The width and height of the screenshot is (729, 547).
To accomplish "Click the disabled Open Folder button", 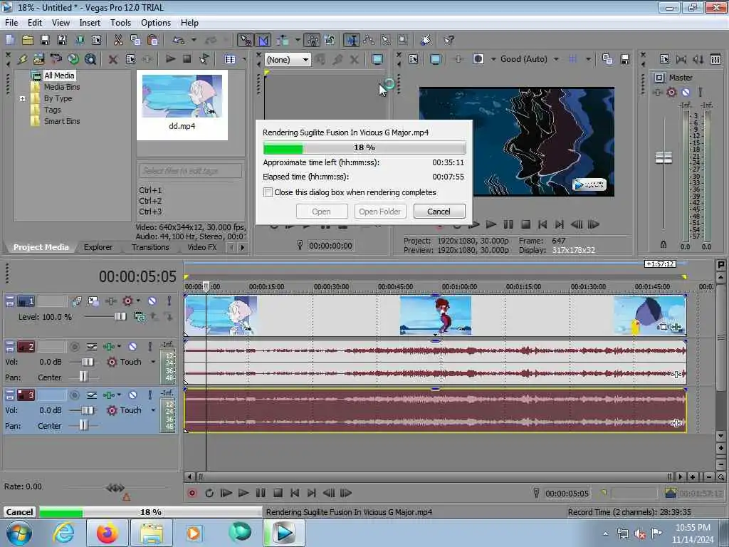I will tap(380, 211).
